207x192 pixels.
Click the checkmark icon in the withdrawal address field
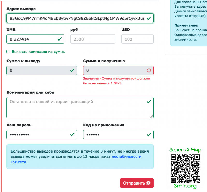(x=149, y=18)
